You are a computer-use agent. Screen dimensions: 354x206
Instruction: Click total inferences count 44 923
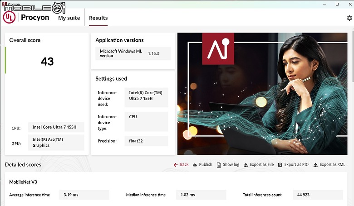point(318,195)
